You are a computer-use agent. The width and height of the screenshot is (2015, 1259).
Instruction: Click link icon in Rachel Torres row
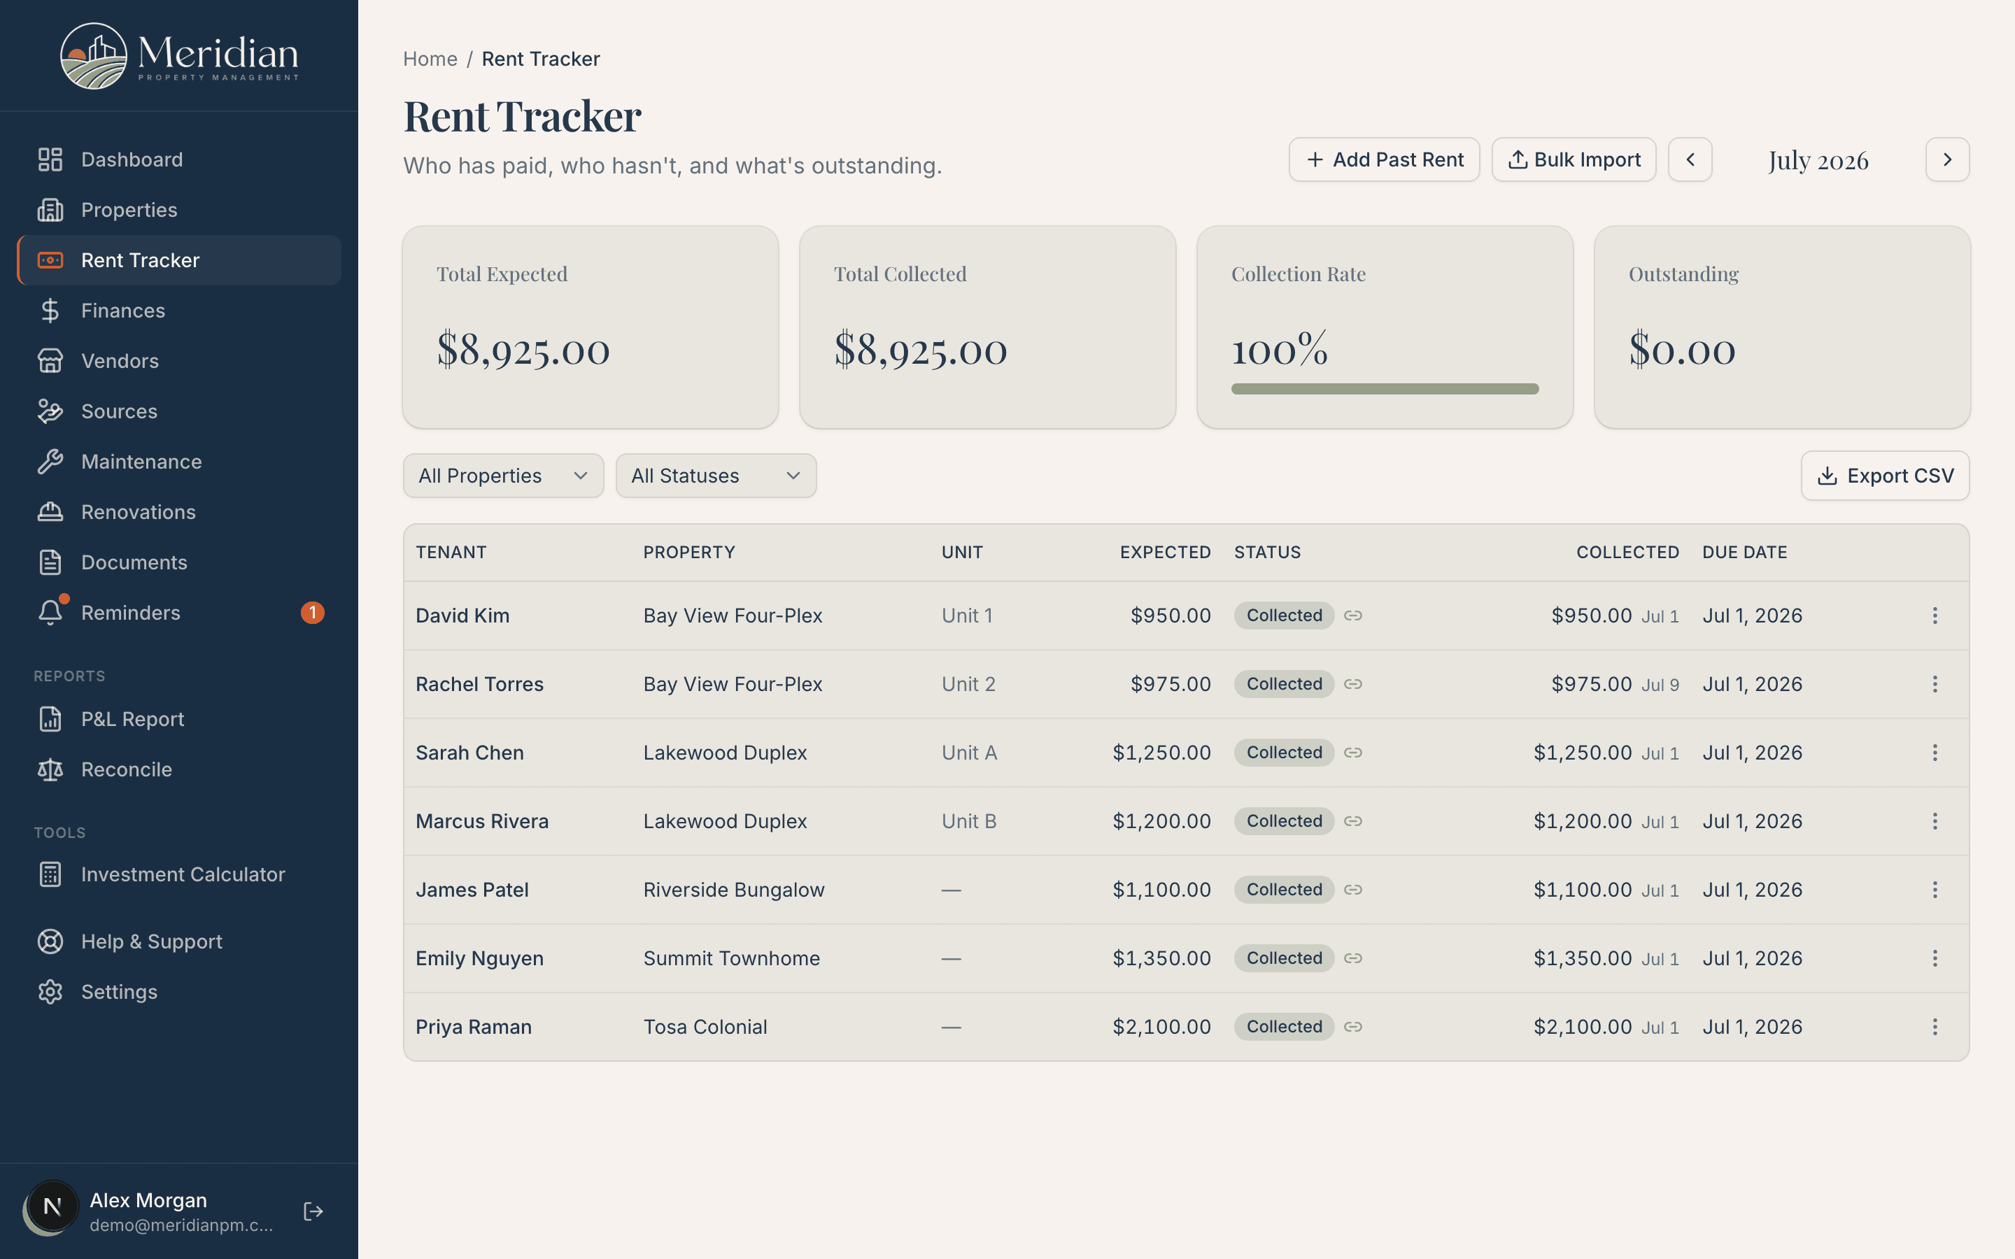[1353, 683]
